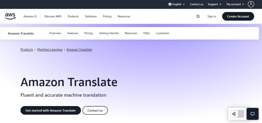Click the Products breadcrumb link
262x123 pixels.
pos(27,49)
